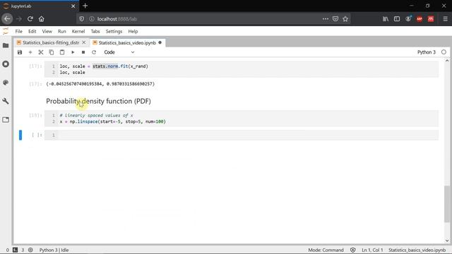Click the Python 3 | Idle status
This screenshot has height=254, width=452.
[x=54, y=250]
